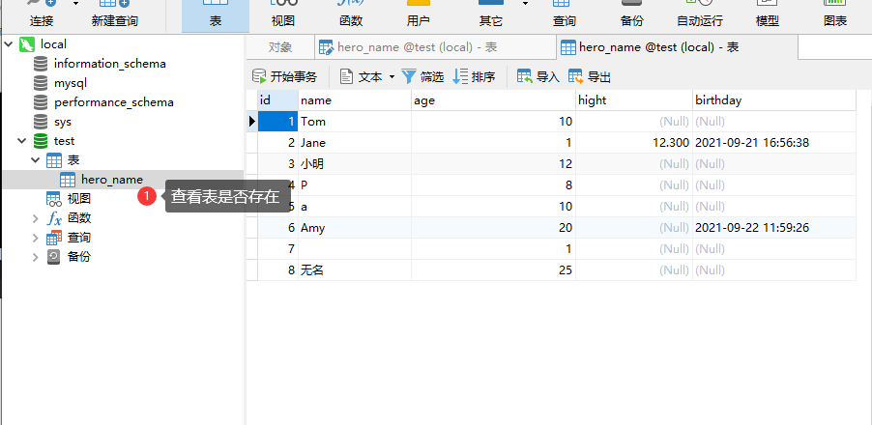The height and width of the screenshot is (425, 872).
Task: Select performance_schema database
Action: tap(113, 102)
